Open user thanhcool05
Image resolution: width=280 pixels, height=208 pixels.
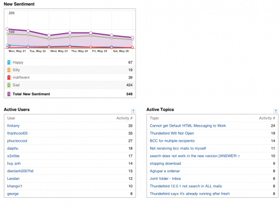(17, 133)
